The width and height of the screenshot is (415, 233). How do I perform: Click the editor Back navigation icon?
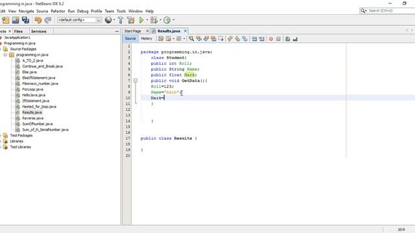point(169,39)
